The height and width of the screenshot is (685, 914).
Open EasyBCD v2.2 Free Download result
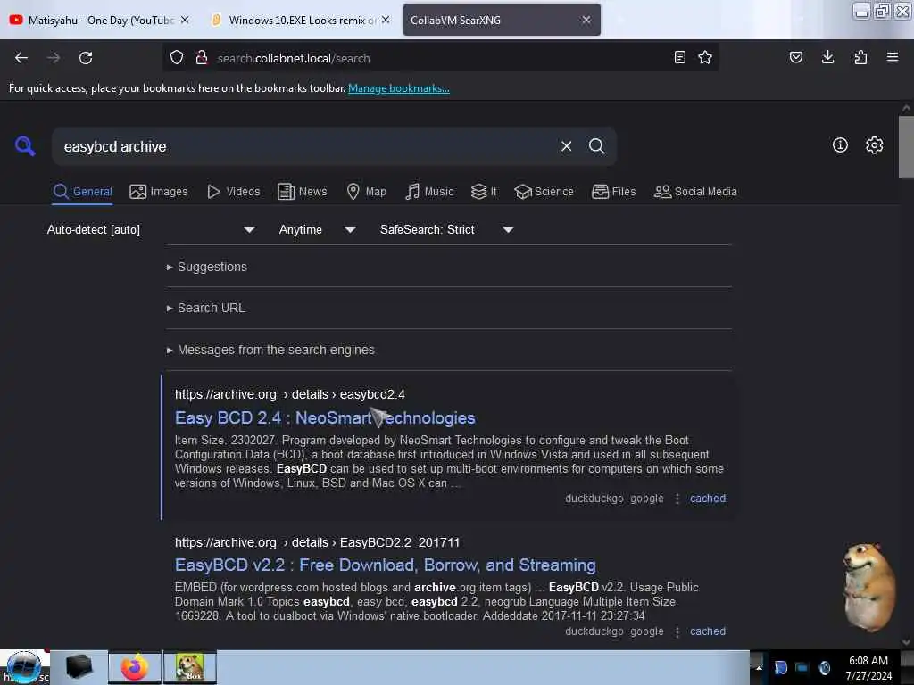[386, 565]
